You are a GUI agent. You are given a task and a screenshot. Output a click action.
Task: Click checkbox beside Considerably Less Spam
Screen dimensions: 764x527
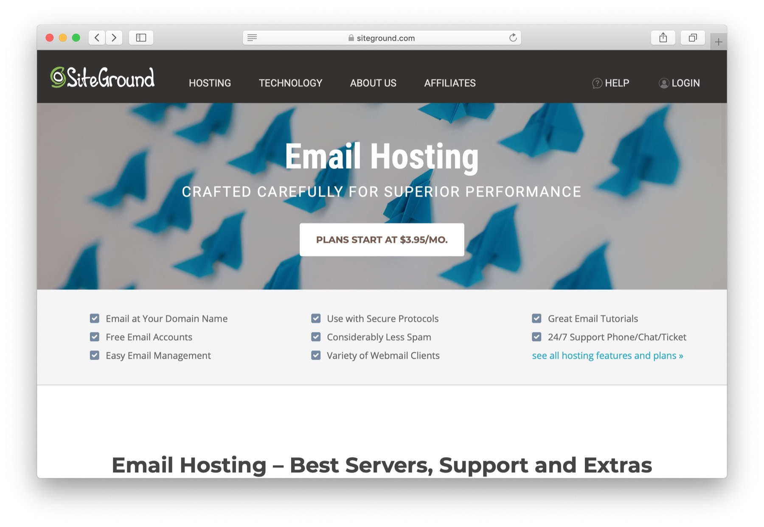point(316,337)
